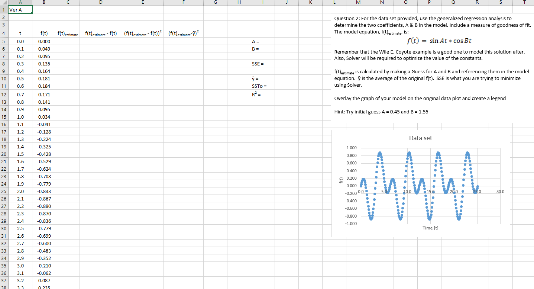Click the 30.0 label on the chart's horizontal axis
Viewport: 534px width, 289px height.
(x=501, y=192)
